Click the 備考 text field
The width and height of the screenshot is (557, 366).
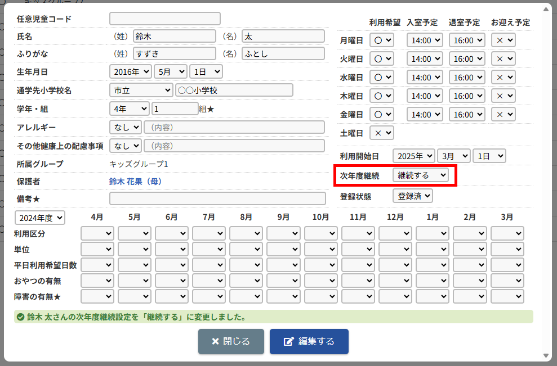[217, 198]
